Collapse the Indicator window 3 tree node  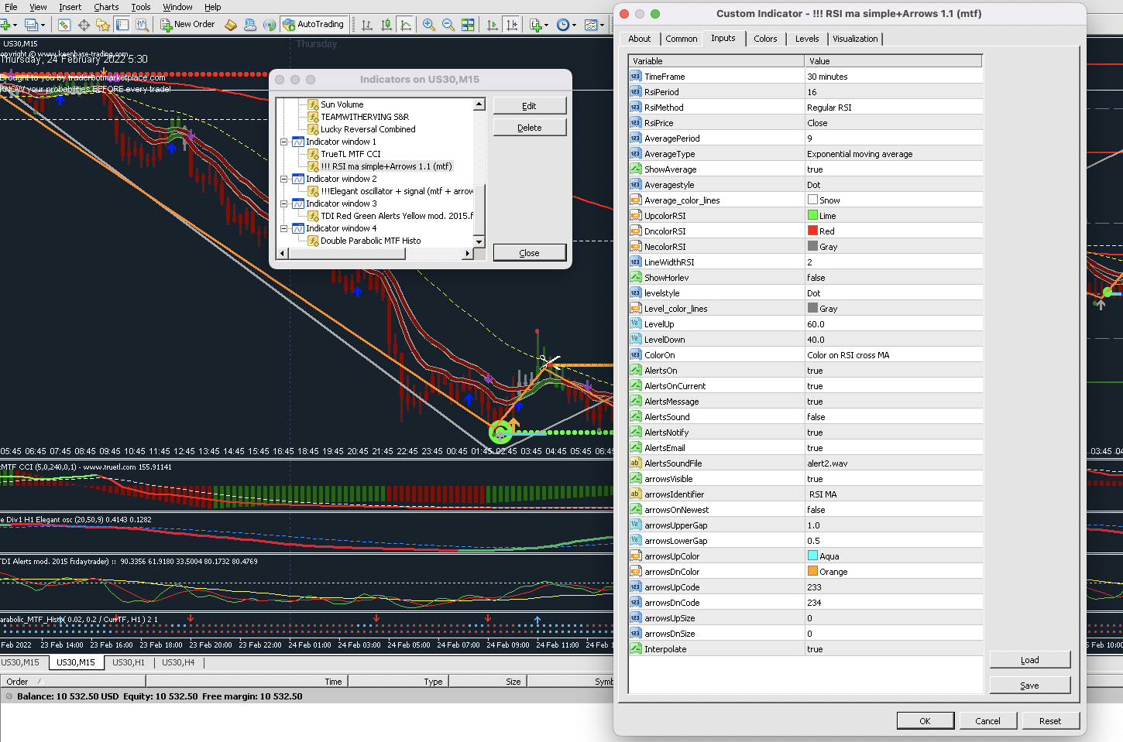[x=284, y=203]
